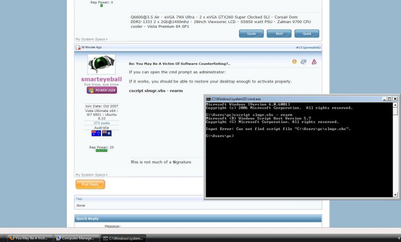Click the Australian flag icon
Image resolution: width=401 pixels, height=242 pixels.
coord(96,133)
